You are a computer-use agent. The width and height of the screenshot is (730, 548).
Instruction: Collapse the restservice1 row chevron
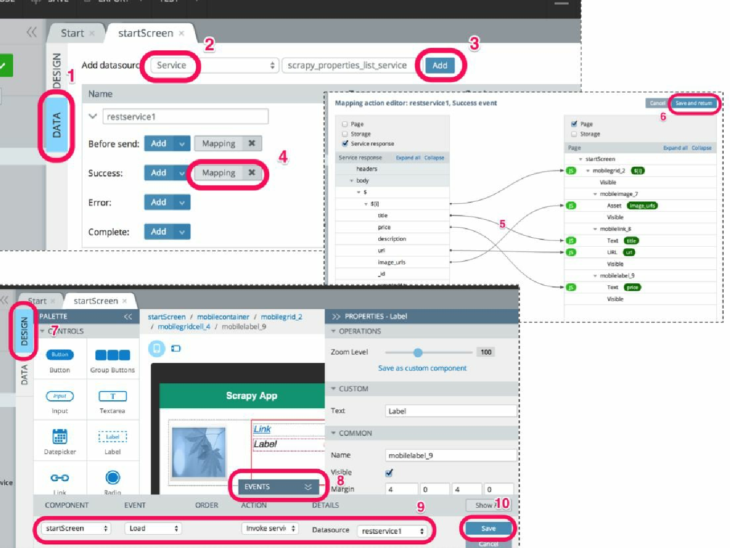[93, 116]
